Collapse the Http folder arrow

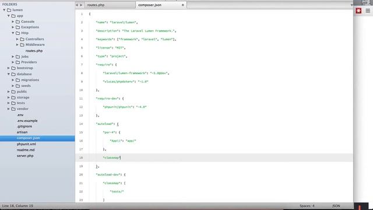(13, 33)
